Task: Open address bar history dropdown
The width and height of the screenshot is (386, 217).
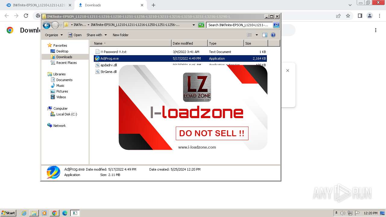Action: click(194, 25)
